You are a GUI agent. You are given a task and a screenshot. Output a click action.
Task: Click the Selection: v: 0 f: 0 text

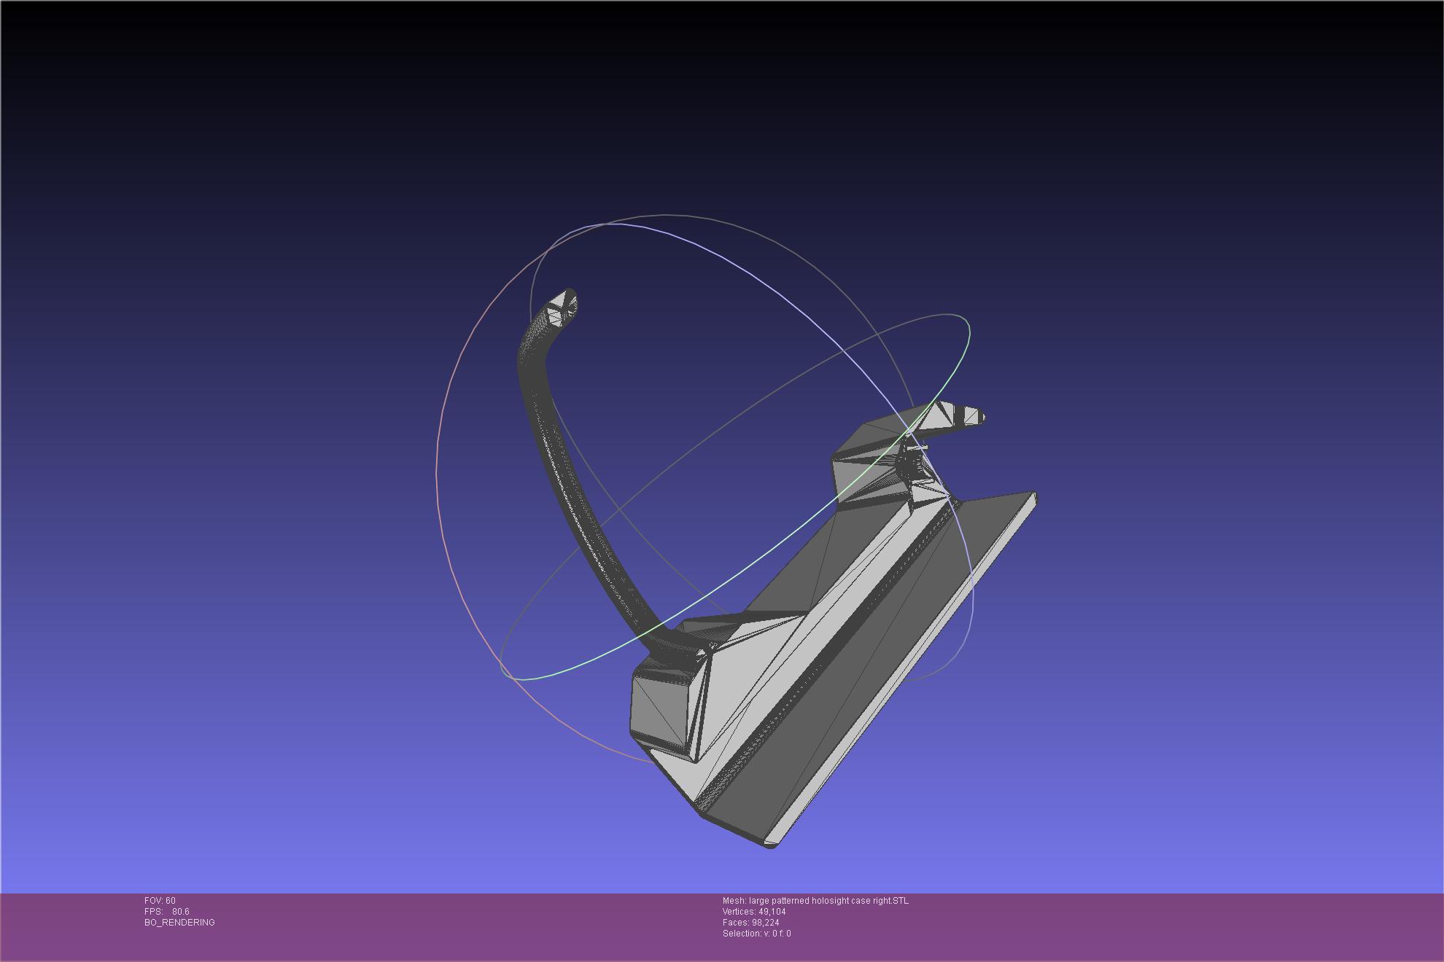pyautogui.click(x=756, y=934)
